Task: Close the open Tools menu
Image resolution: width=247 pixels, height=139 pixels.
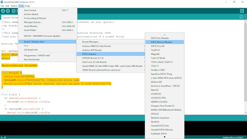Action: 21,6
